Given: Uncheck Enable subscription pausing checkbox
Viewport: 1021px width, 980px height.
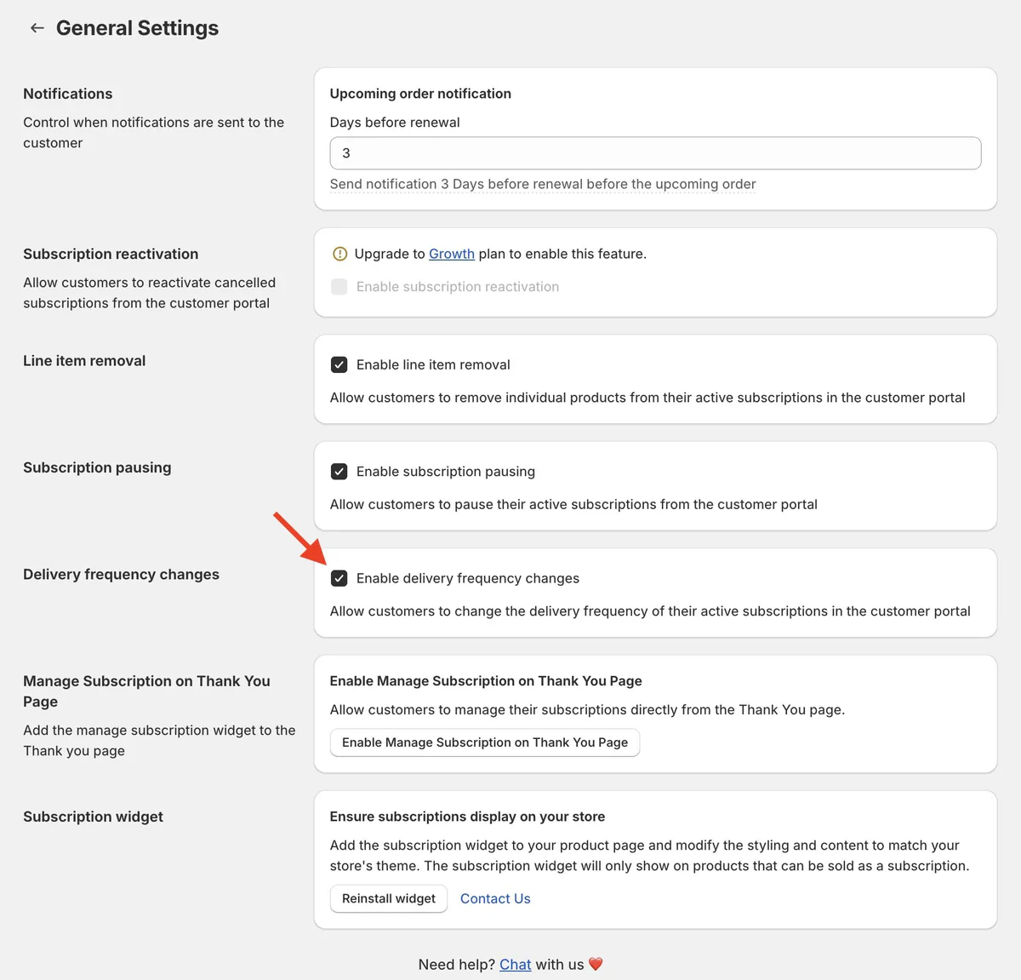Looking at the screenshot, I should 339,472.
